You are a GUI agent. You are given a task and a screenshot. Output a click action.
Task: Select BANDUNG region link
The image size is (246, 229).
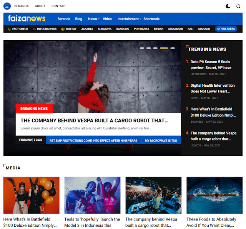[123, 29]
